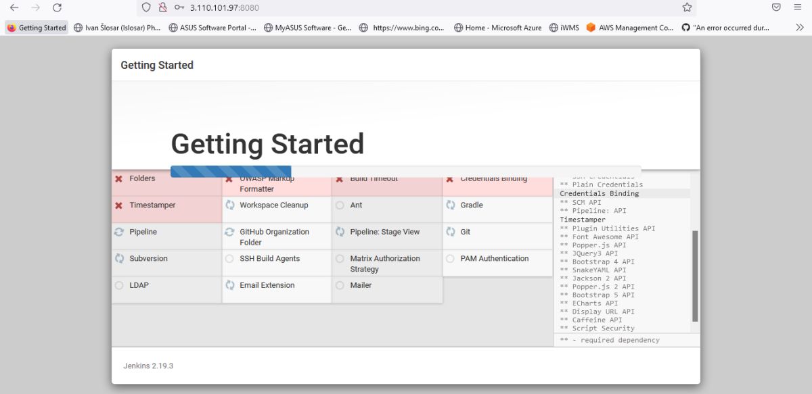Click the "Jenkins 2.19.3" version text
812x394 pixels.
[148, 366]
